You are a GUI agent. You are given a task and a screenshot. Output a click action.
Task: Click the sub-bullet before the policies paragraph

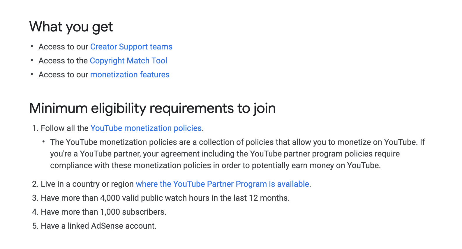pyautogui.click(x=44, y=142)
